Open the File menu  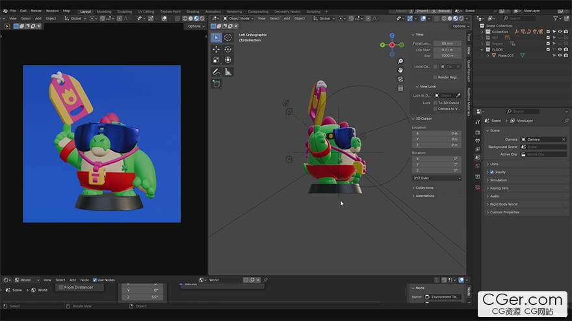click(13, 11)
